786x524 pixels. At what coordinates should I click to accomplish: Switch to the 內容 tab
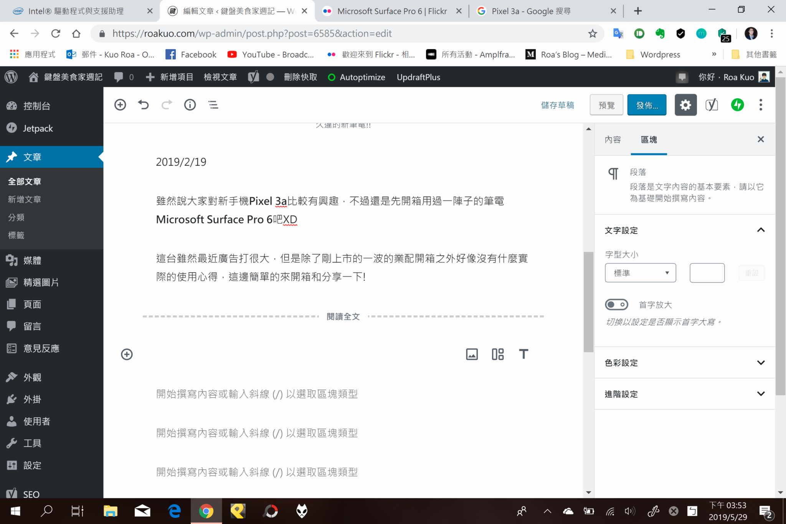pyautogui.click(x=613, y=140)
